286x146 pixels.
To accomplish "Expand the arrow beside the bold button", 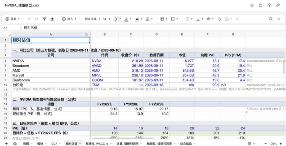I will point(120,19).
